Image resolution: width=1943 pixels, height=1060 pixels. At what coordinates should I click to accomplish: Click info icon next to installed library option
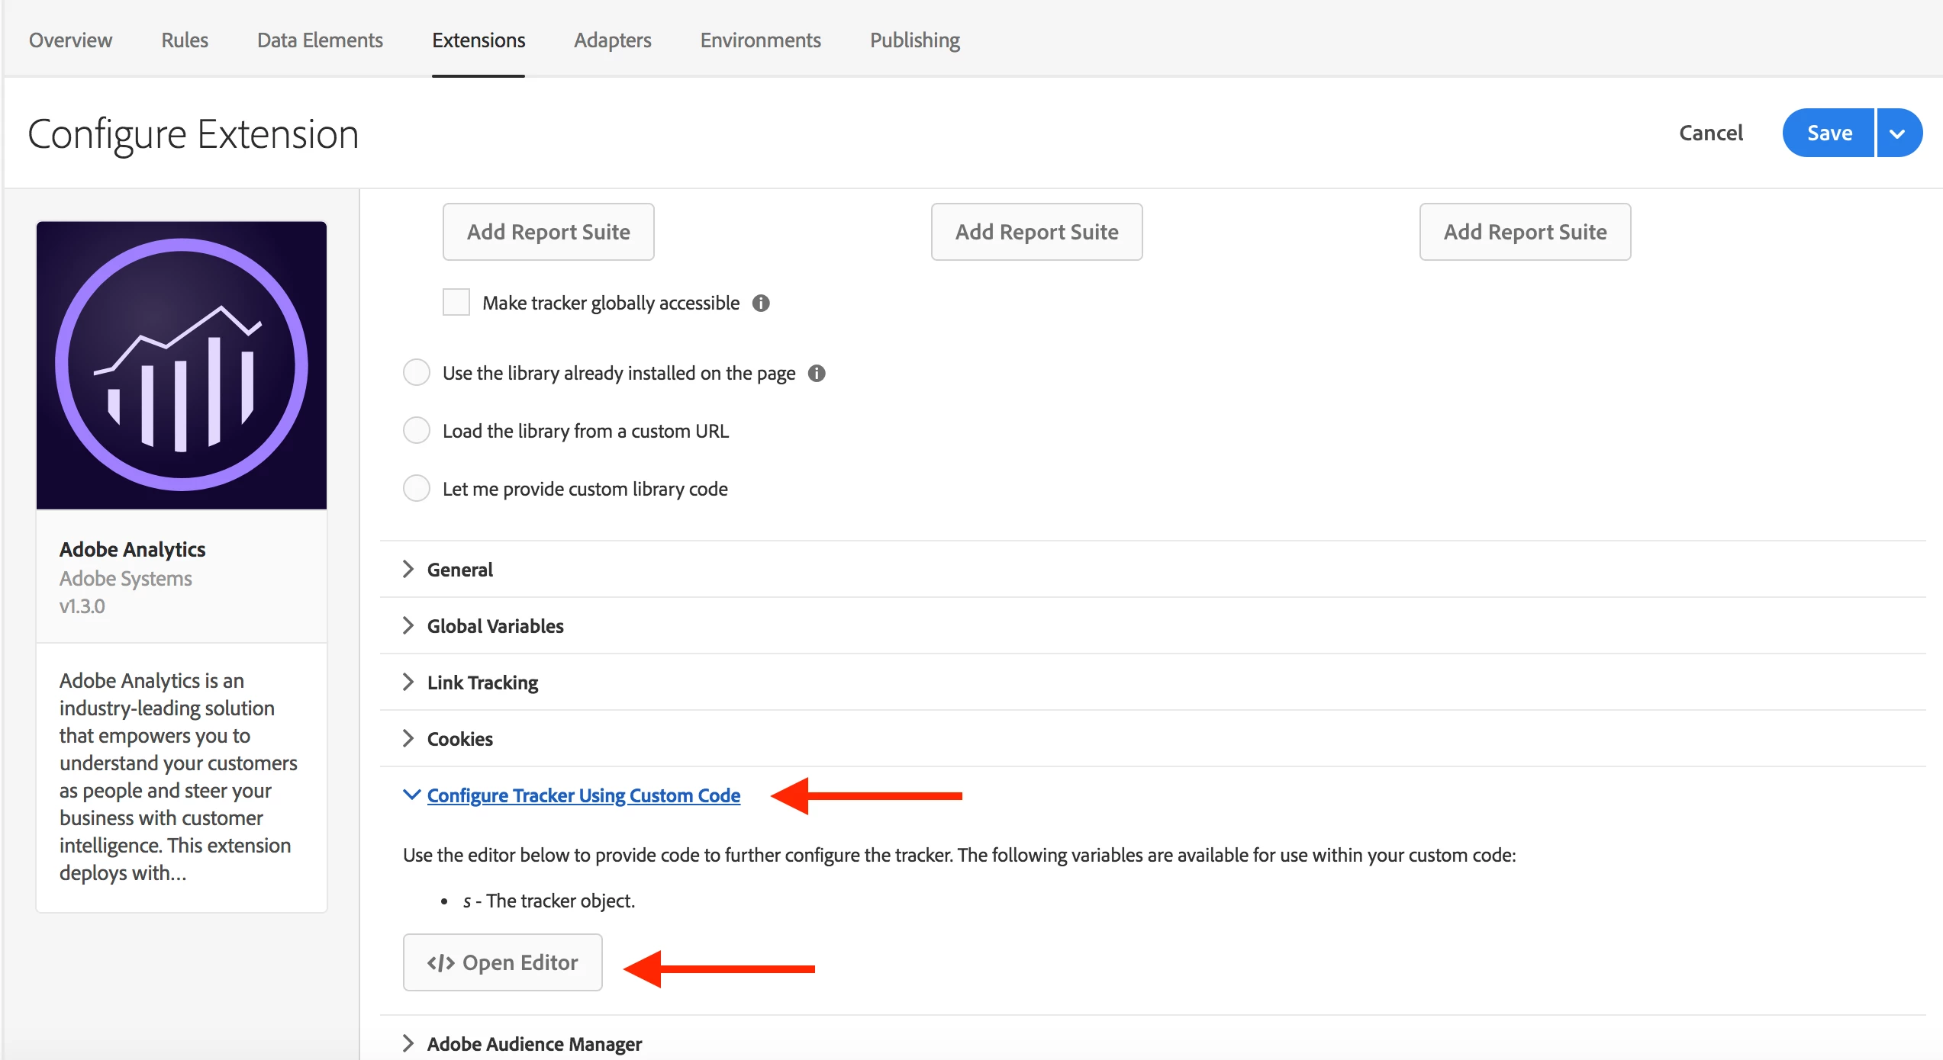tap(817, 374)
